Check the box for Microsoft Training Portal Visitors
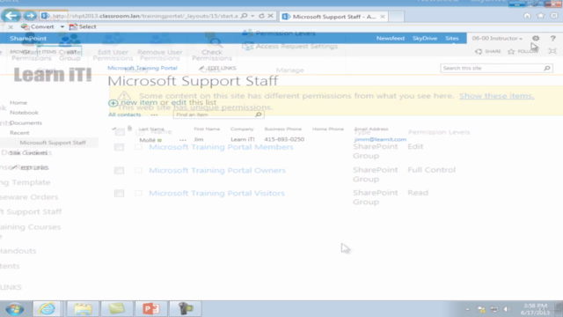The image size is (563, 317). click(x=120, y=194)
